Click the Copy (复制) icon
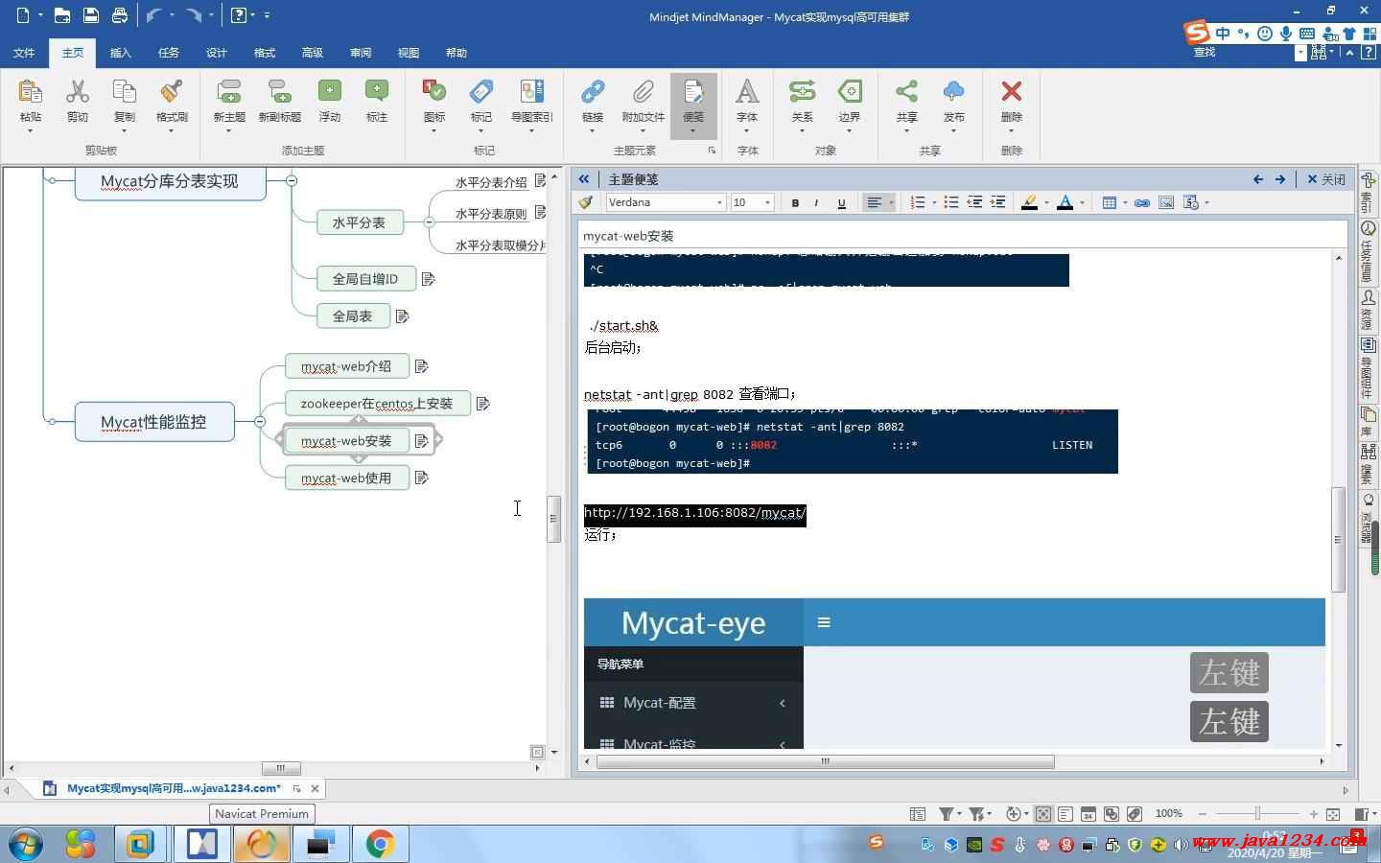 (x=125, y=92)
